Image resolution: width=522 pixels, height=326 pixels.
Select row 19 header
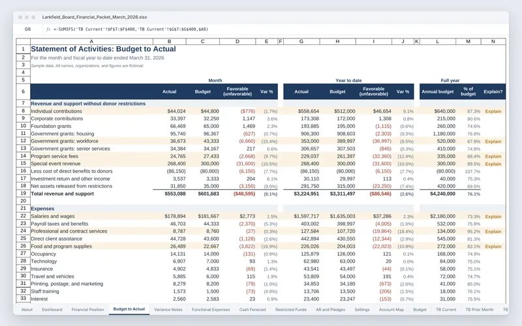(23, 193)
